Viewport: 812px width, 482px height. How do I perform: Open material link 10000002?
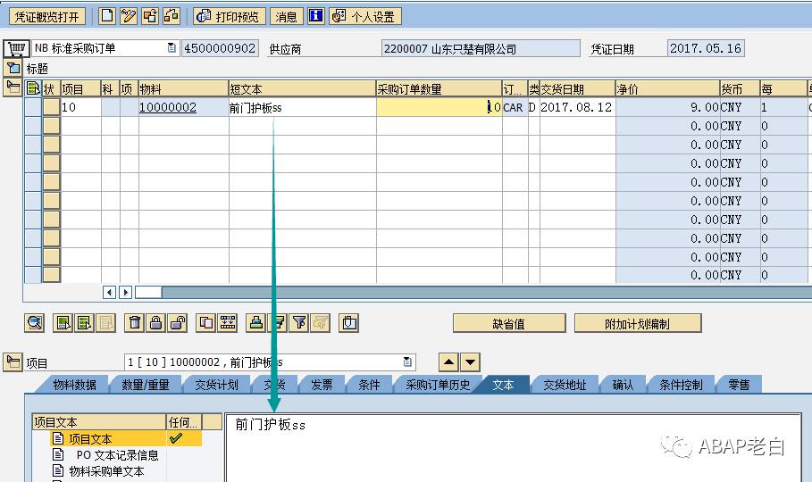tap(168, 107)
